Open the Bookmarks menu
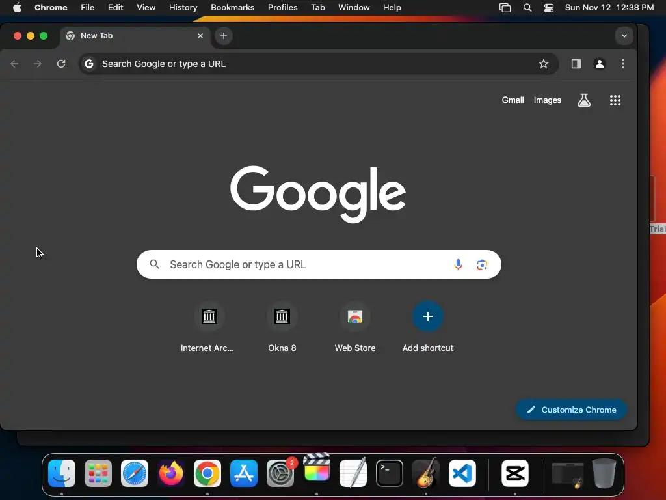The image size is (666, 500). [233, 8]
